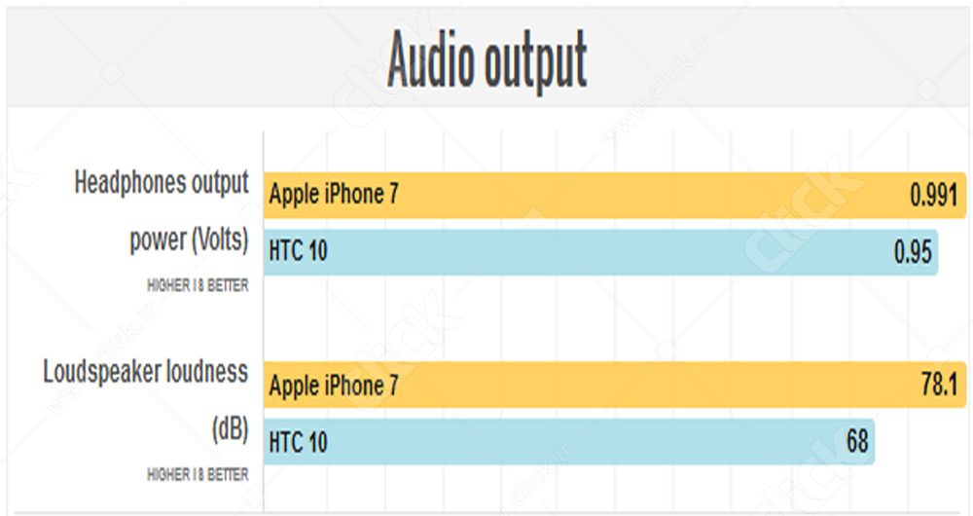Click "HIGHER IS BETTER" note under loudspeaker loudness
This screenshot has height=516, width=973.
click(198, 475)
